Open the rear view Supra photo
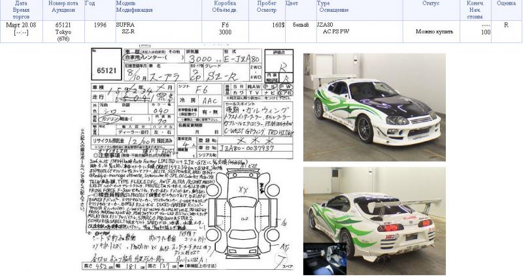 [374, 221]
